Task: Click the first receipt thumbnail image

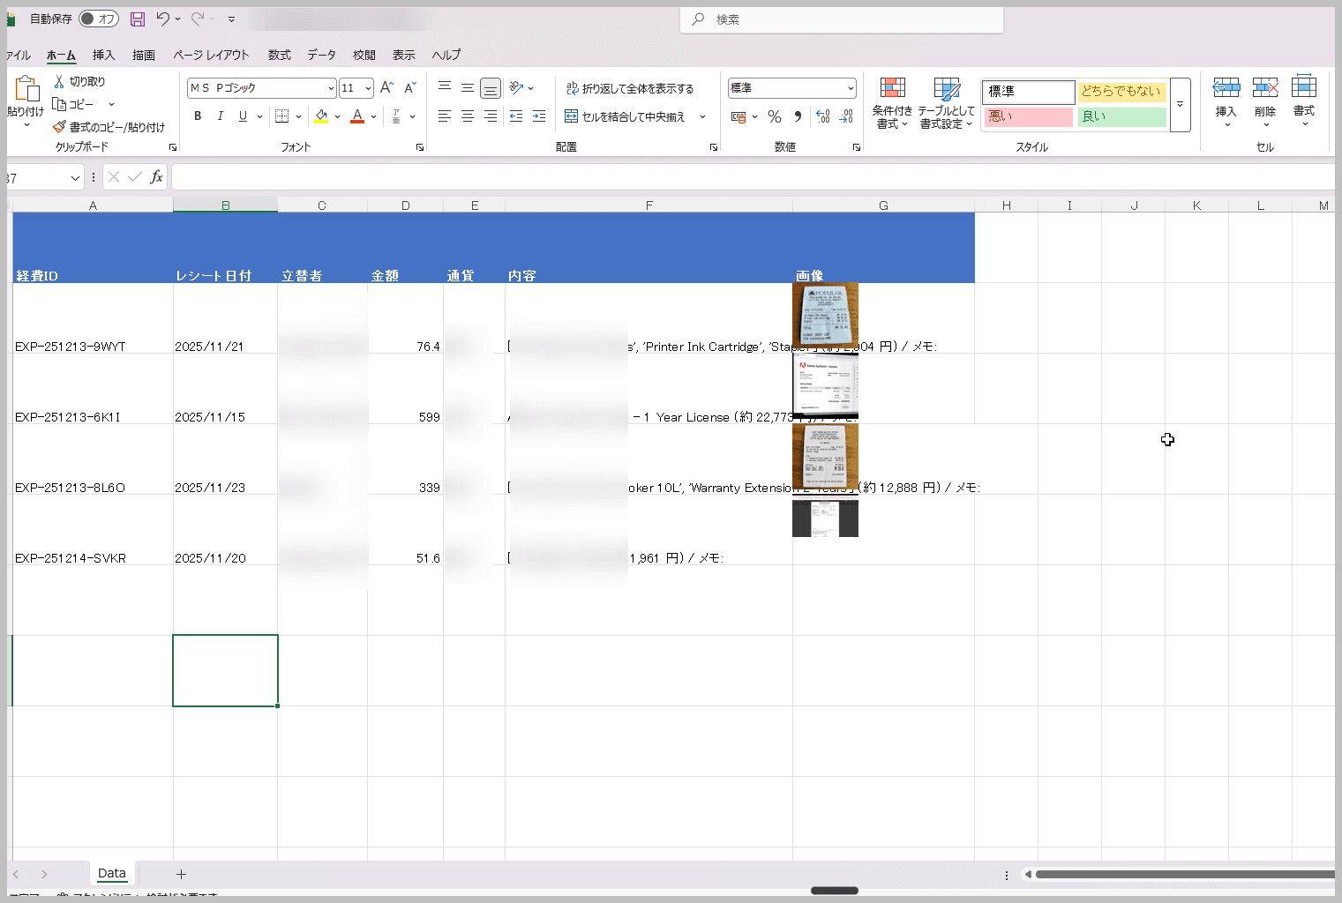Action: (x=825, y=315)
